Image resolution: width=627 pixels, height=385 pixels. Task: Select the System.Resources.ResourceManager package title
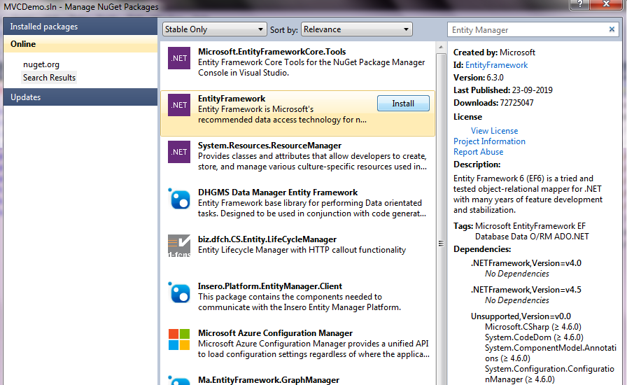[x=269, y=146]
